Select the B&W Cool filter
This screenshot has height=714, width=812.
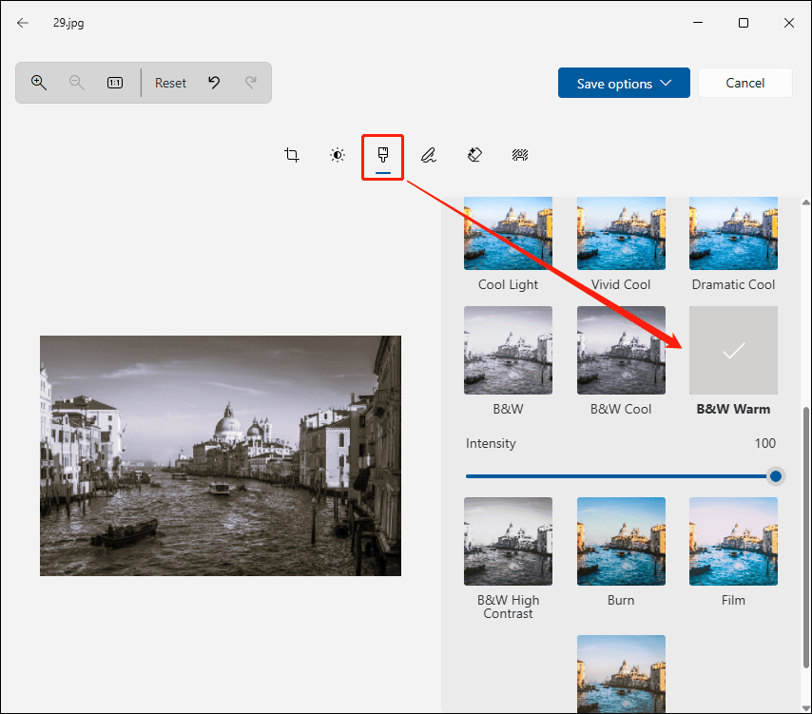(621, 350)
